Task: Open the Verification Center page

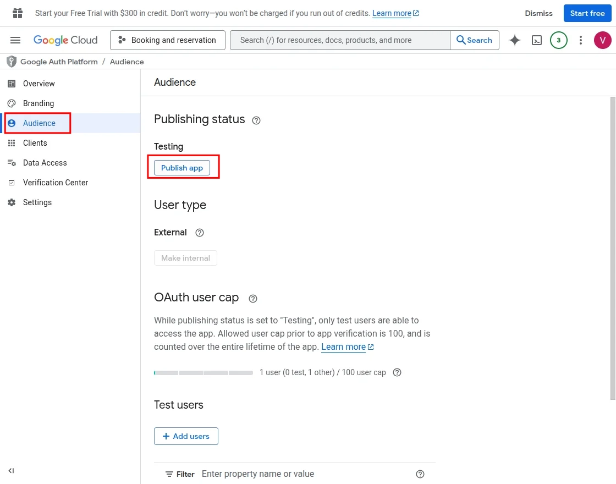Action: click(55, 182)
